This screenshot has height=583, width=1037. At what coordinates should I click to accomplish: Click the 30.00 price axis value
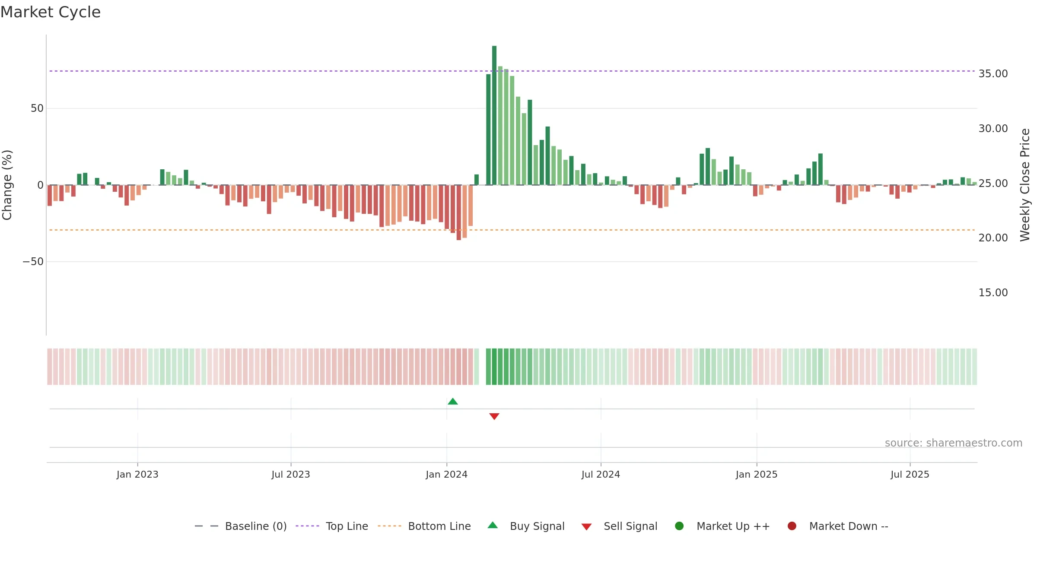click(x=993, y=129)
